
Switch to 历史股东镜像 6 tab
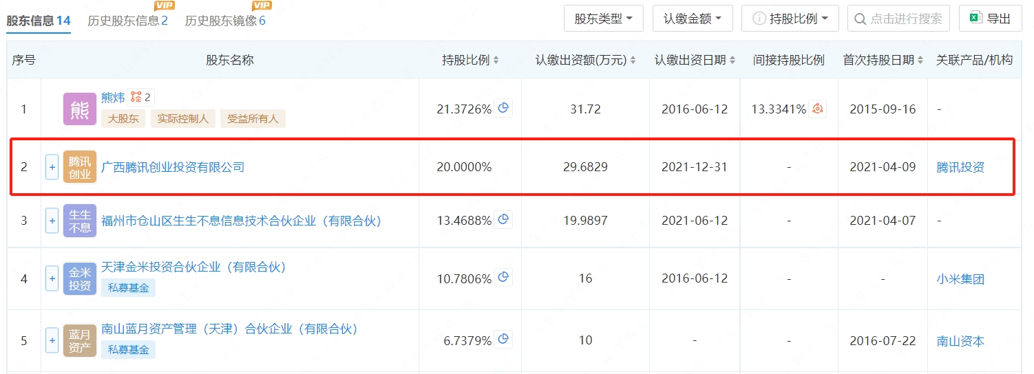(225, 21)
